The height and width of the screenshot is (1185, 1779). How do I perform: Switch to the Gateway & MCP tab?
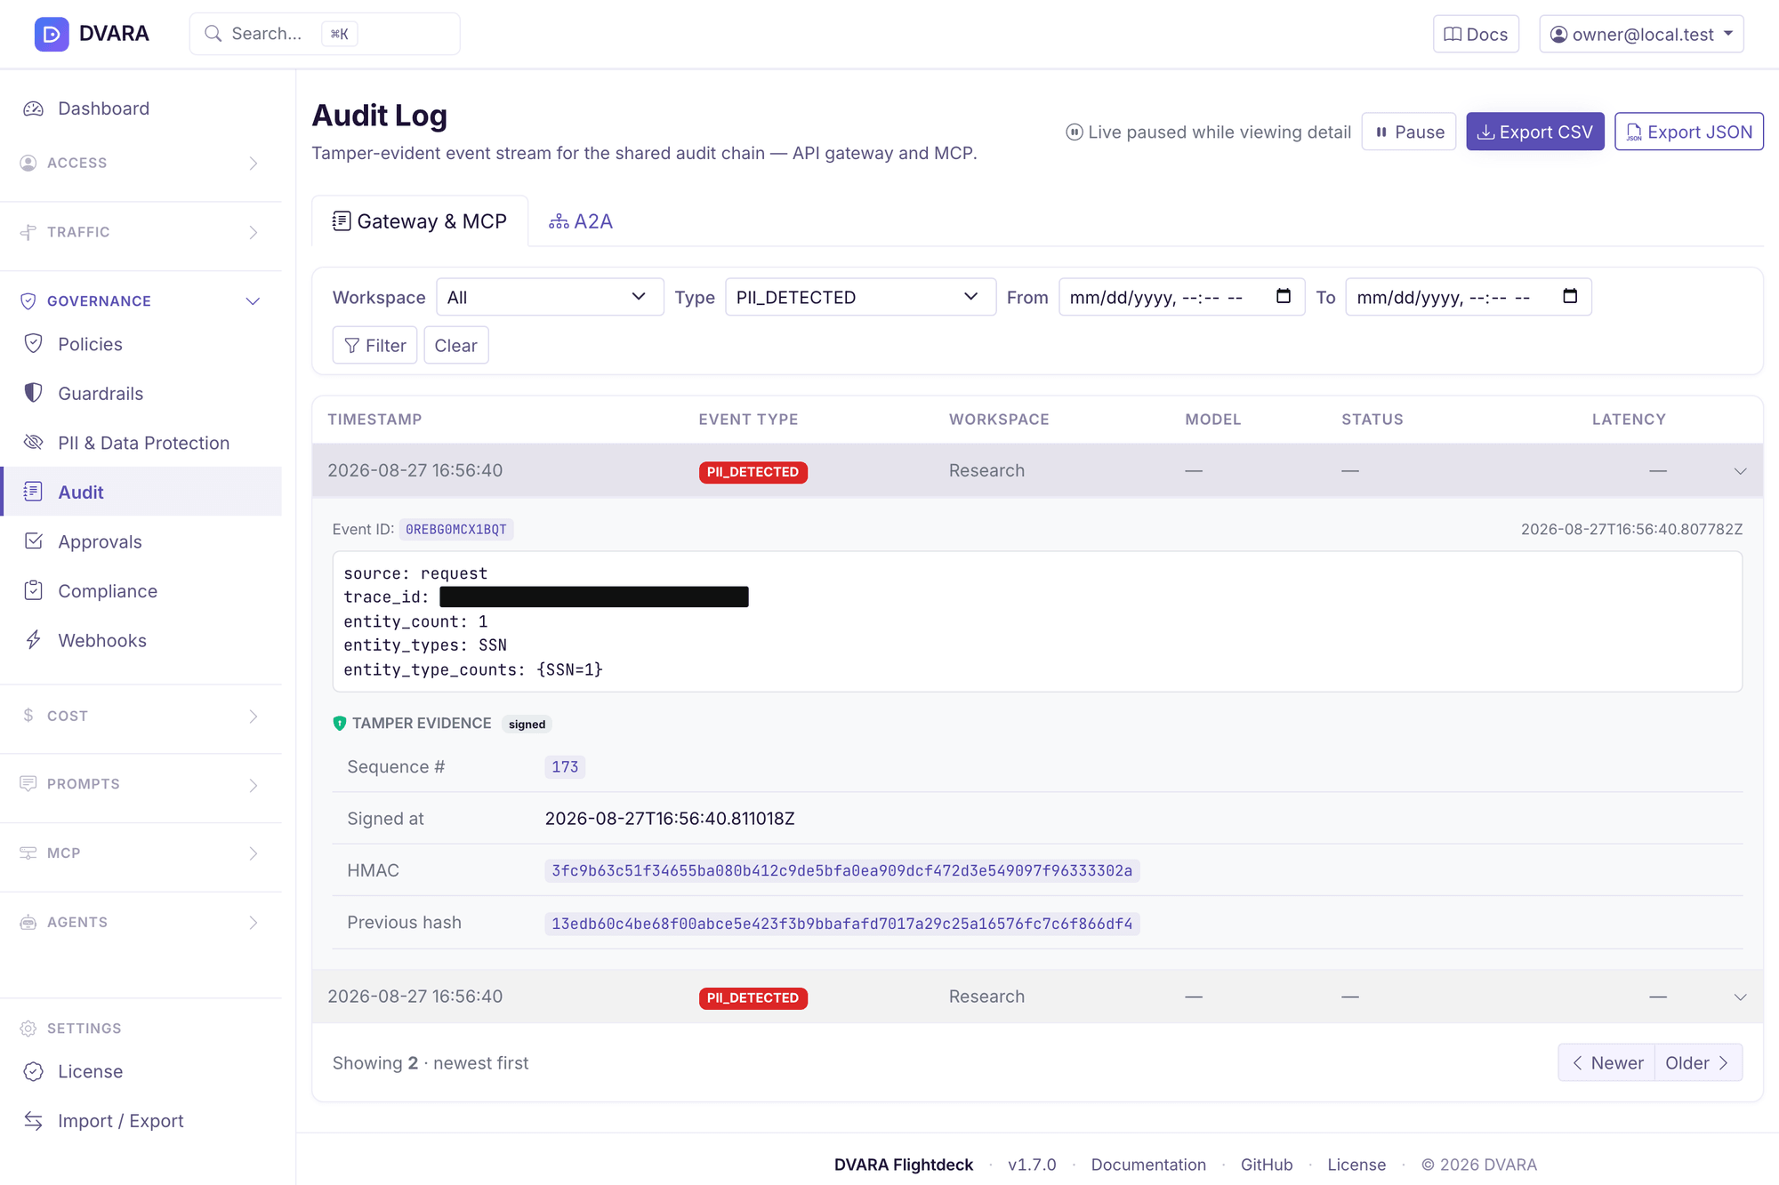(420, 221)
